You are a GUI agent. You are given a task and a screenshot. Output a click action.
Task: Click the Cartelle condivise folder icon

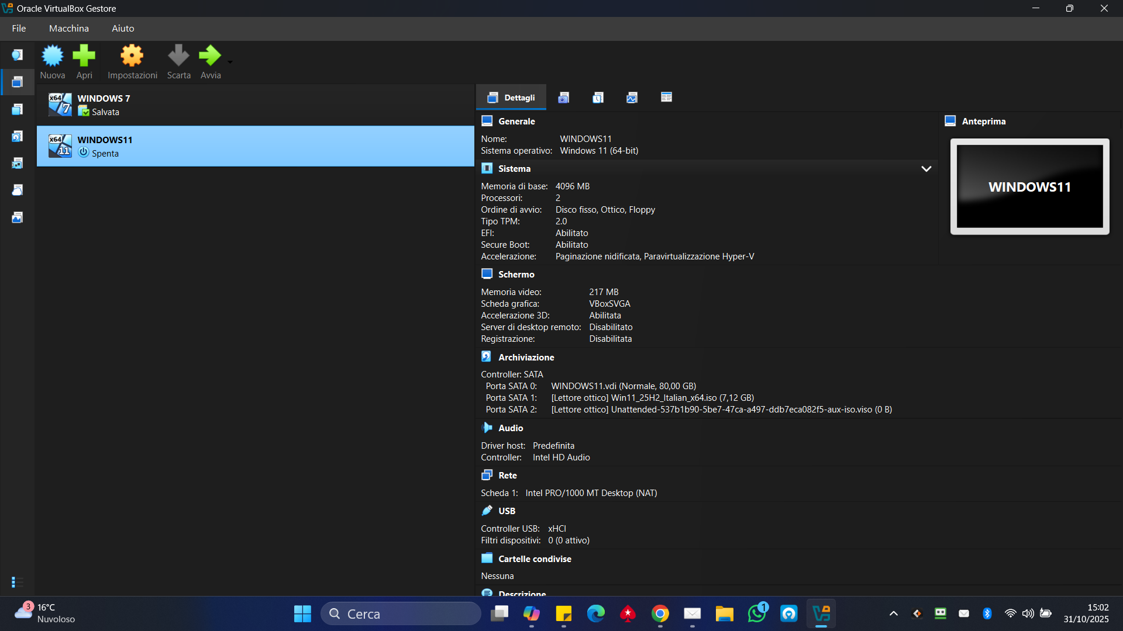point(487,559)
